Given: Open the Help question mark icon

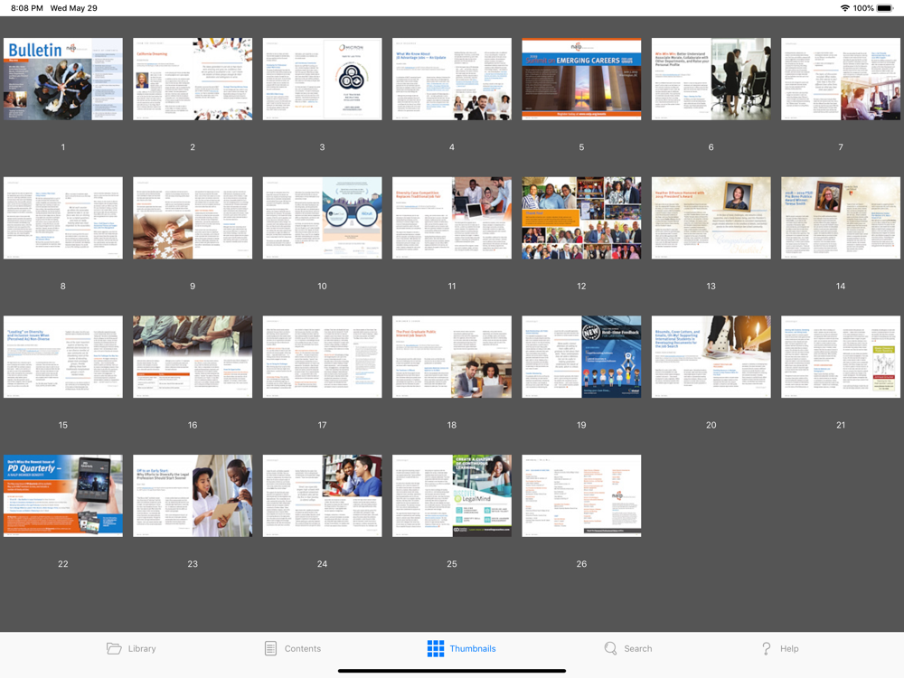Looking at the screenshot, I should click(x=767, y=648).
